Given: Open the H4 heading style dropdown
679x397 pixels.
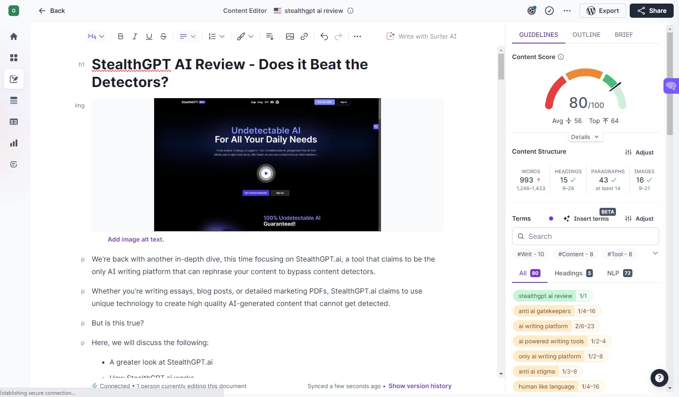Looking at the screenshot, I should point(96,36).
